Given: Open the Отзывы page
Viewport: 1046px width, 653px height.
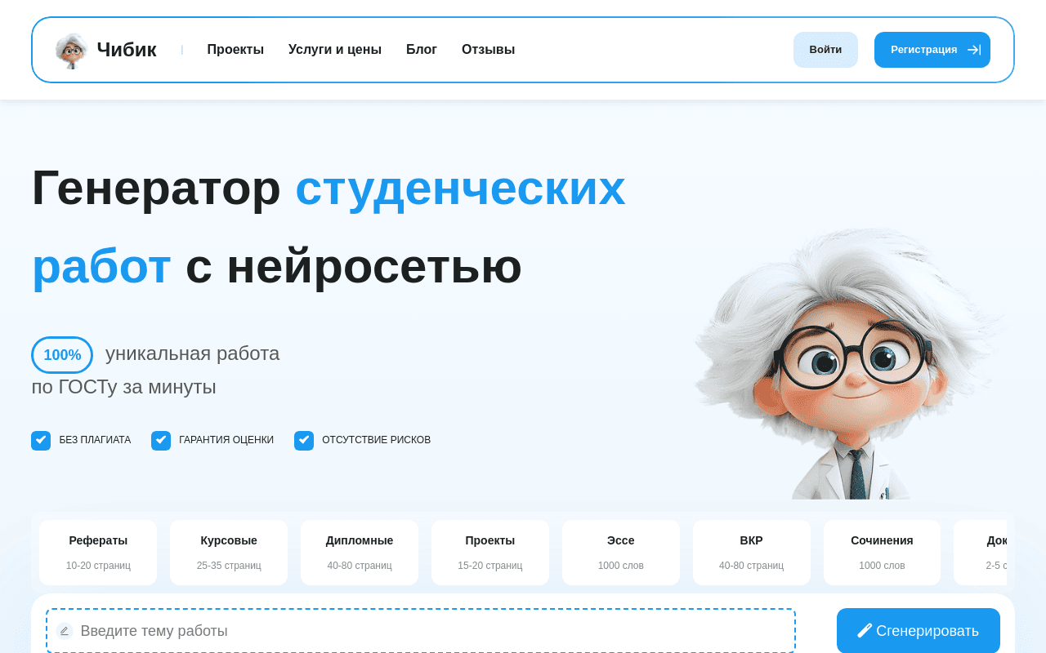Looking at the screenshot, I should [x=488, y=50].
